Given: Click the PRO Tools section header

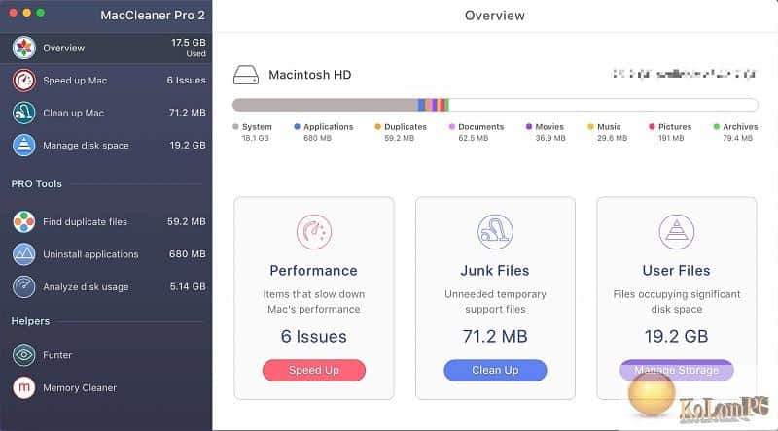Looking at the screenshot, I should (x=37, y=183).
